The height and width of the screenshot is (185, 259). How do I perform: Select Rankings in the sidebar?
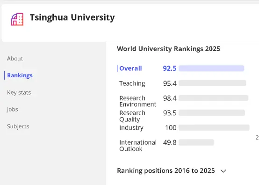tap(20, 75)
